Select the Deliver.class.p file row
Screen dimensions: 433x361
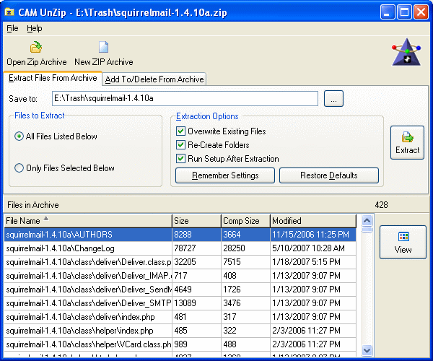(x=180, y=262)
